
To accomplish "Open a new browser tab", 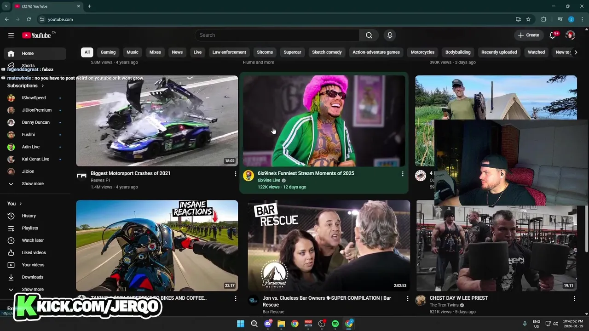I will coord(89,6).
